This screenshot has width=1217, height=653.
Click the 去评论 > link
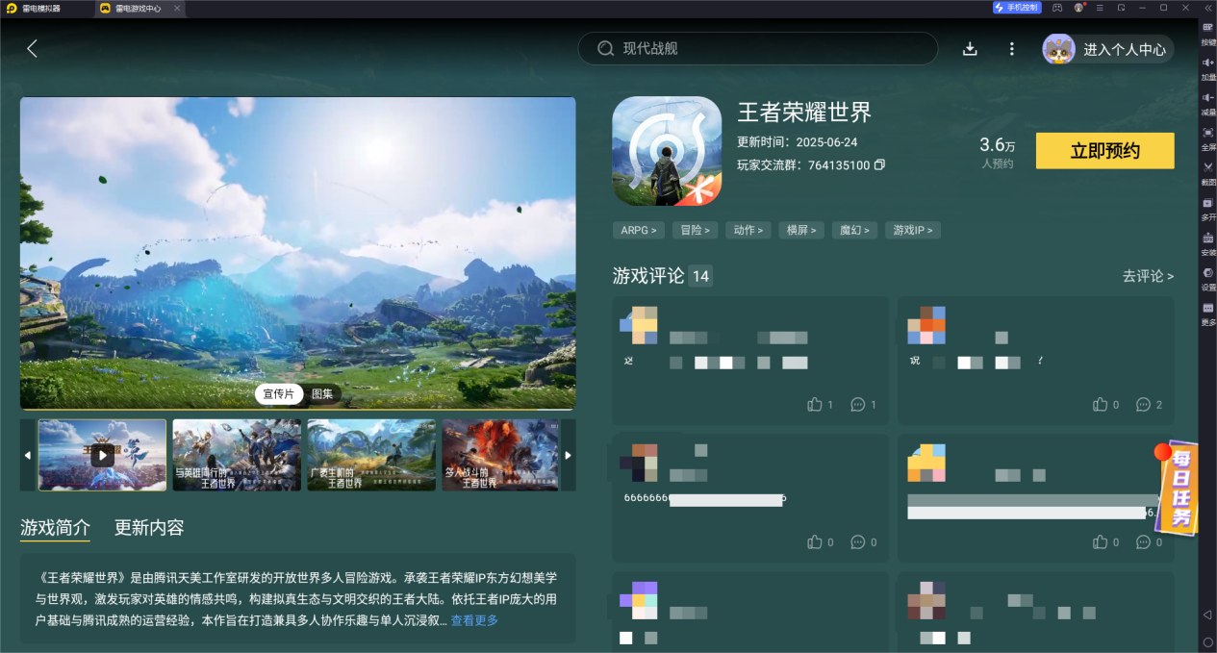tap(1148, 276)
